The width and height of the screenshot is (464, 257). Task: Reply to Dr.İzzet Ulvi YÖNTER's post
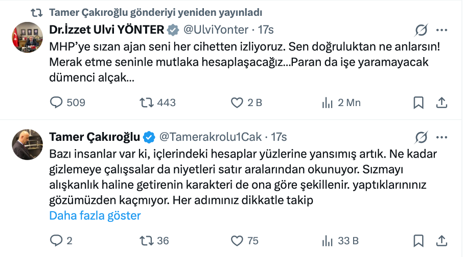coord(56,102)
